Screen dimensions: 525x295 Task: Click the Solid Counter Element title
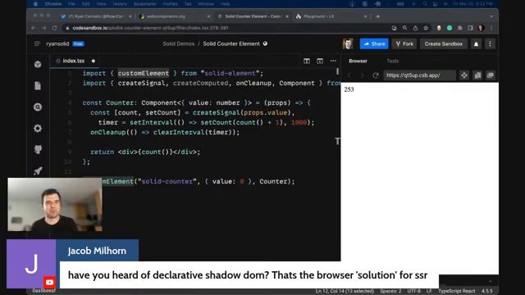click(x=231, y=43)
